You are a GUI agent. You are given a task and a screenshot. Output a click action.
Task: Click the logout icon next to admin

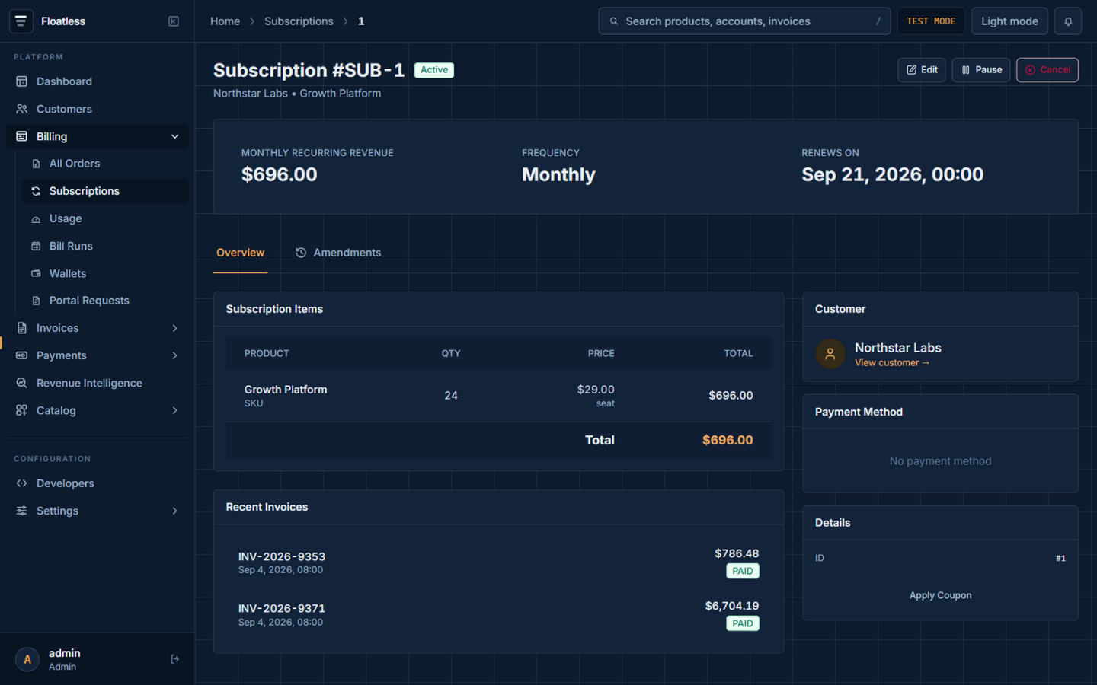click(x=174, y=659)
